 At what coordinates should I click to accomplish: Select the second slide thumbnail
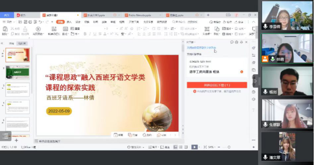[x=17, y=72]
